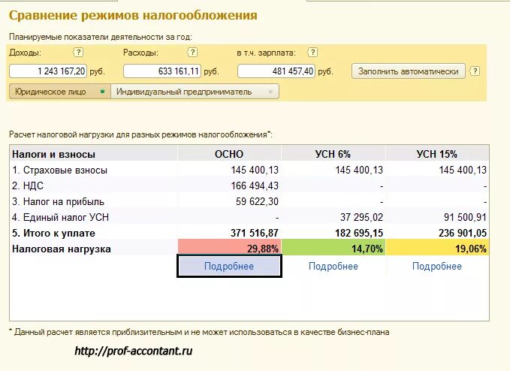Click green УСН 6% tax burden cell
The height and width of the screenshot is (371, 510).
pos(333,249)
